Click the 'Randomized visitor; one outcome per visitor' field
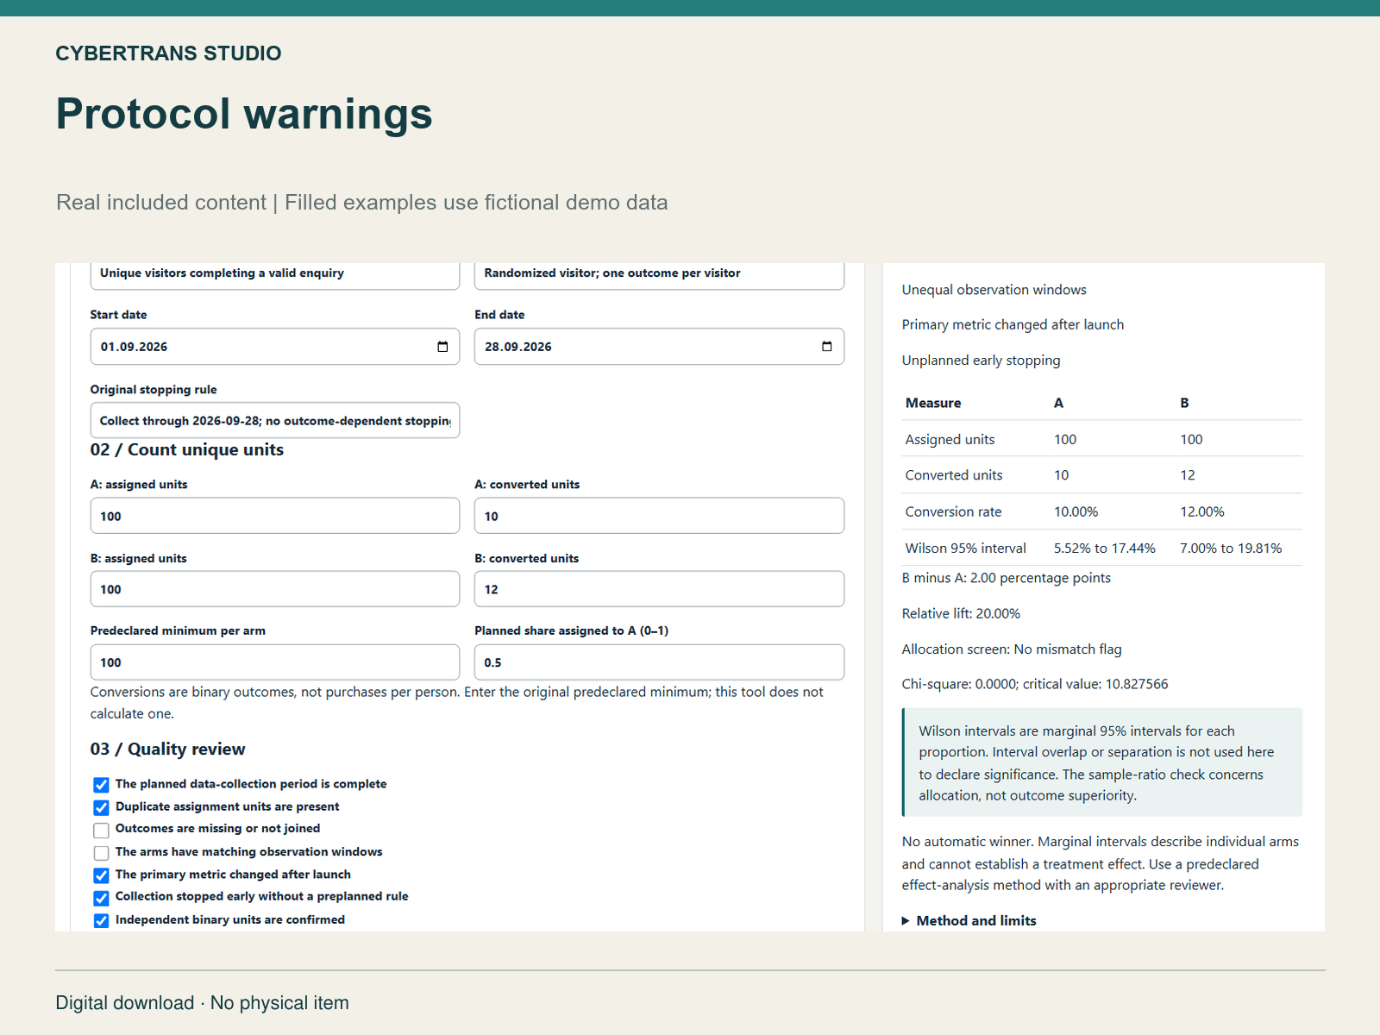1380x1035 pixels. [659, 276]
